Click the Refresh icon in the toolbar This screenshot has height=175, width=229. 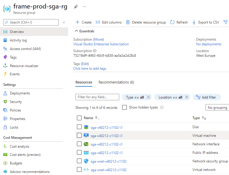(172, 22)
